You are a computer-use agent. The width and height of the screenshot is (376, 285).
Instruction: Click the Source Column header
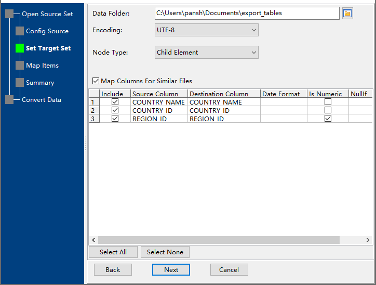(x=159, y=94)
